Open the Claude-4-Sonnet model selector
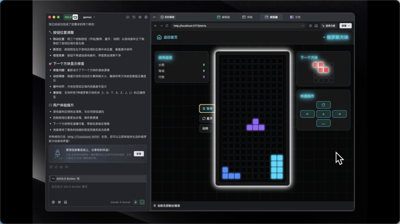 click(120, 202)
